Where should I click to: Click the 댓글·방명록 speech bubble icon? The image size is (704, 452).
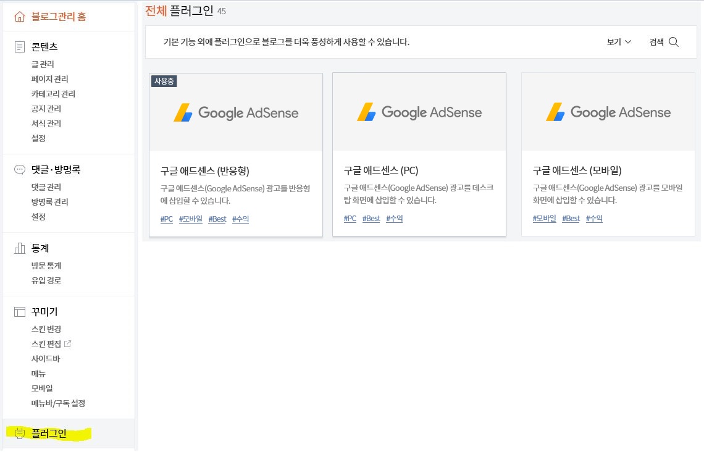(20, 170)
